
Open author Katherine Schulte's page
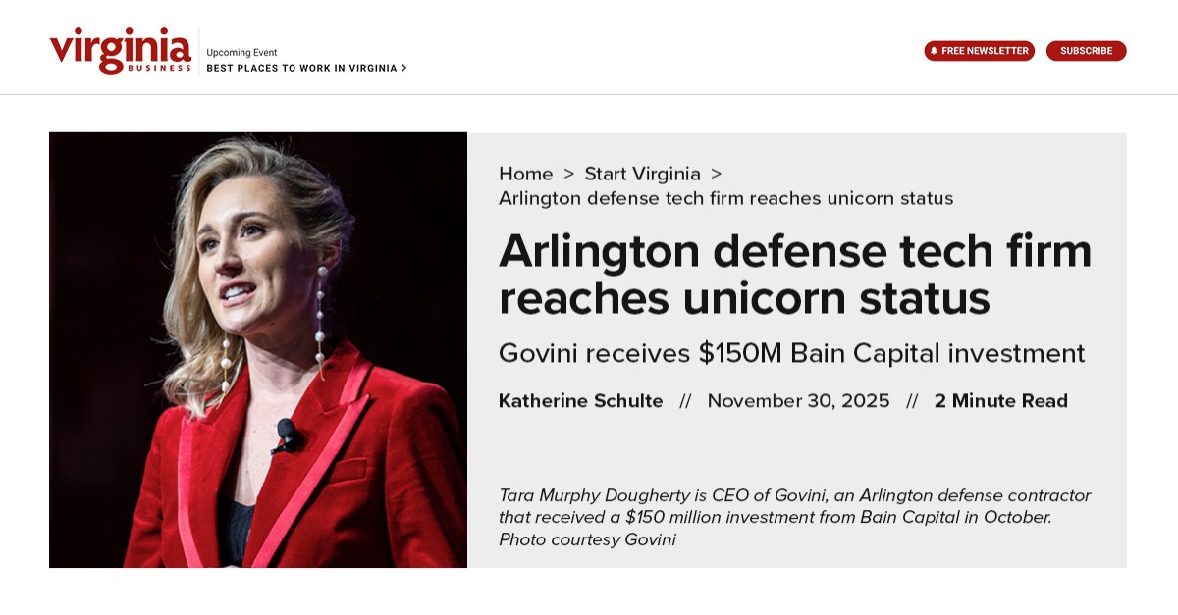pos(581,400)
